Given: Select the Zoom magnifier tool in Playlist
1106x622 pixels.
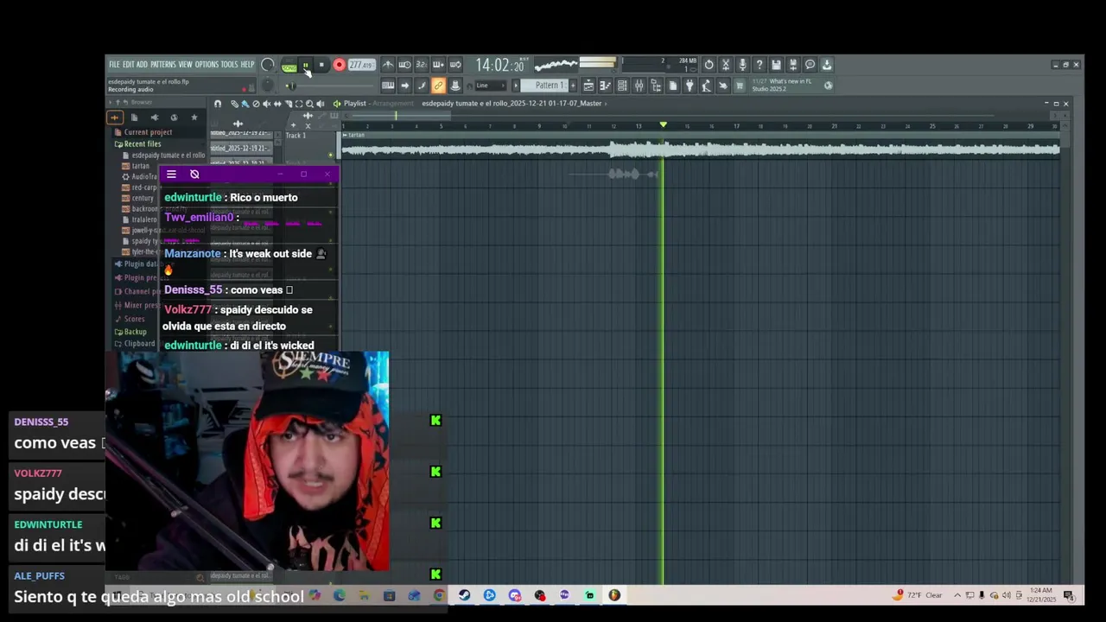Looking at the screenshot, I should [x=309, y=104].
